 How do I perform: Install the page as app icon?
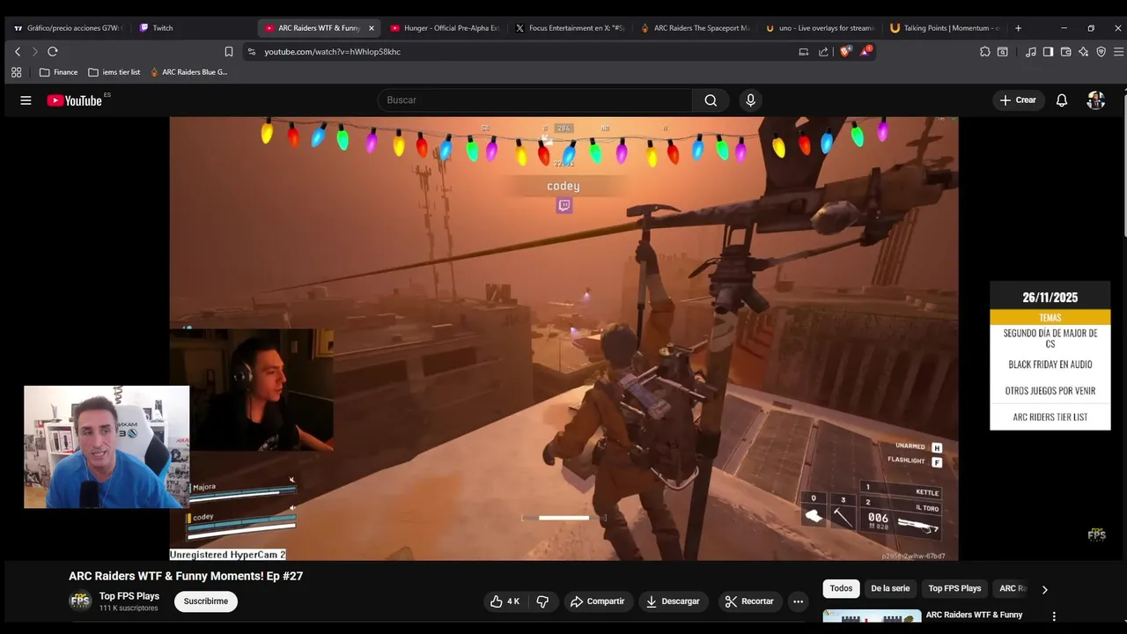point(803,52)
